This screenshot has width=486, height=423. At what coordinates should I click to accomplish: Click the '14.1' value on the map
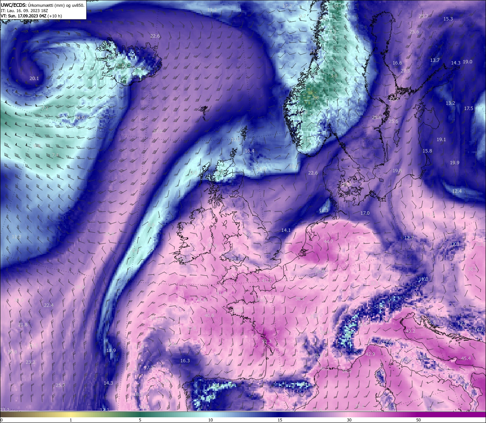click(x=286, y=230)
